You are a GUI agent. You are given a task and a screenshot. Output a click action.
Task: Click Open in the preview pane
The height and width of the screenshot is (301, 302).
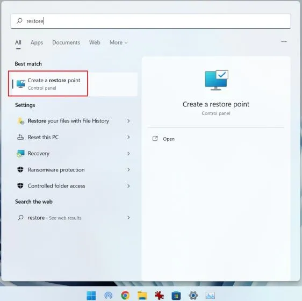click(x=169, y=139)
